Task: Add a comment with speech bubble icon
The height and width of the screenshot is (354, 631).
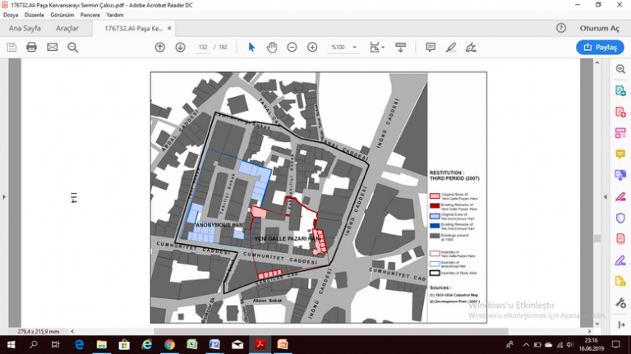Action: click(431, 47)
